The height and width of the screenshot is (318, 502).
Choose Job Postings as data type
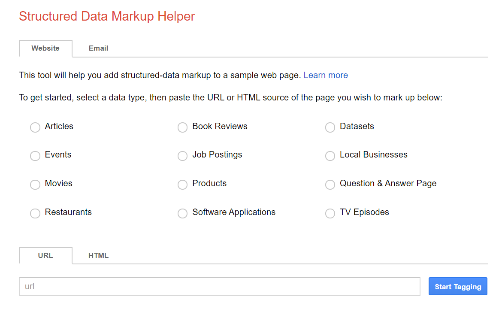click(x=183, y=156)
